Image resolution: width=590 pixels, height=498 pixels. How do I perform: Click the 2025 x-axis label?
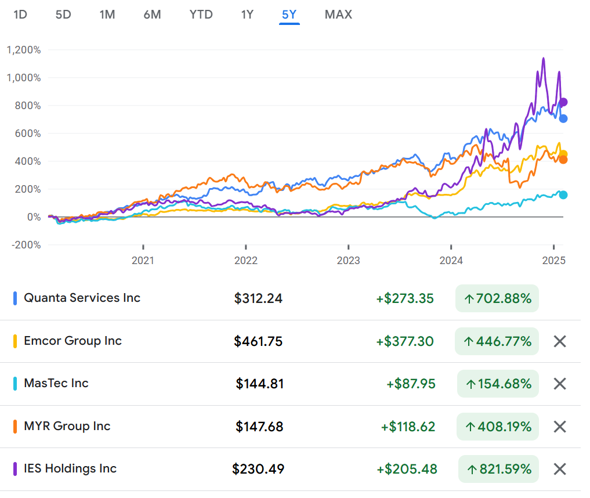554,261
